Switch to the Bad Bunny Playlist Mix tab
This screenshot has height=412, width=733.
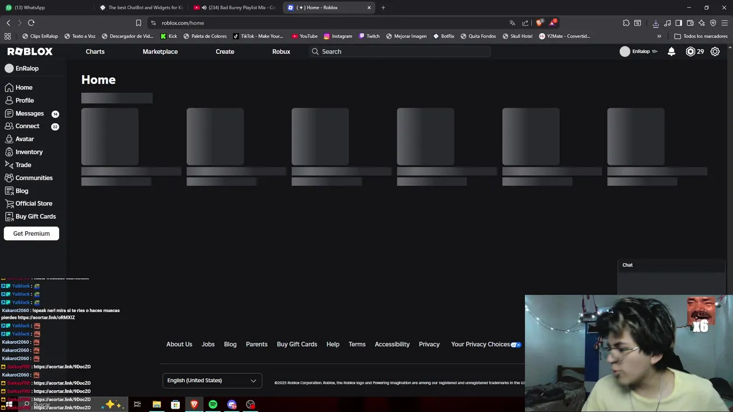(235, 7)
